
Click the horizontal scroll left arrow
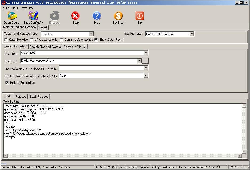(6, 156)
